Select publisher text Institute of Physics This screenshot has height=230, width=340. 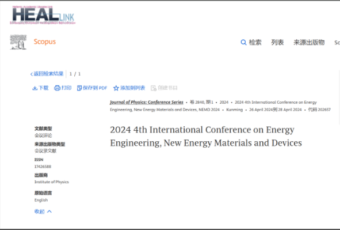[x=52, y=182]
